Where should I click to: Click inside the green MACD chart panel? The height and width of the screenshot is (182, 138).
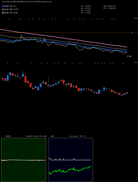pos(23,160)
